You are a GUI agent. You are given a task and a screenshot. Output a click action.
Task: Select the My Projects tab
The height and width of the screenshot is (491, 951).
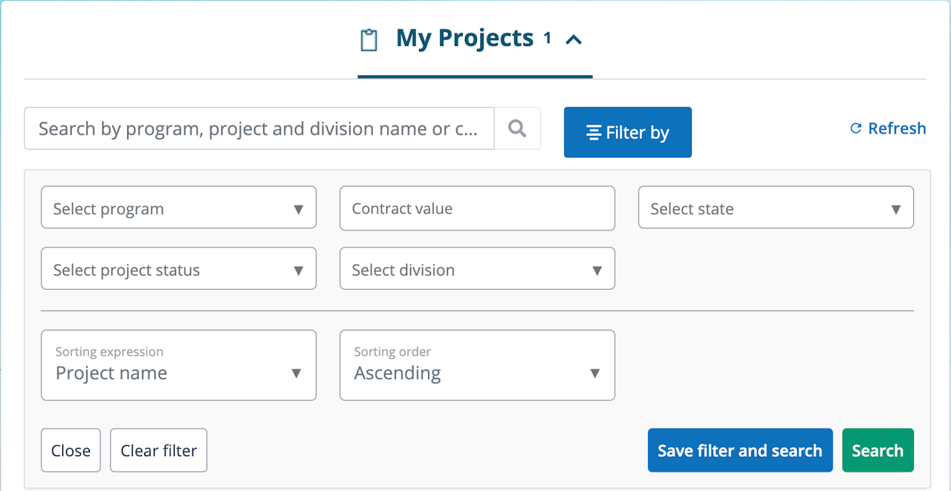(x=464, y=39)
